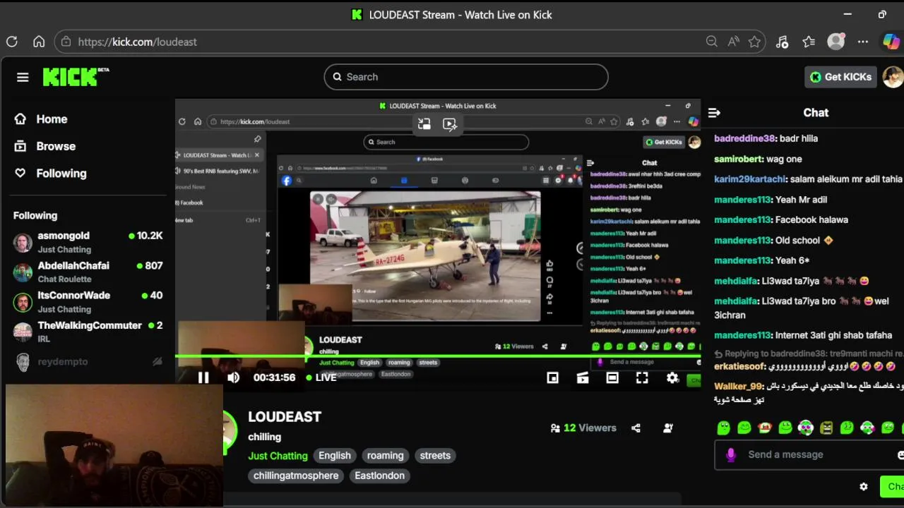Open TheWalkingCommuter's channel

pos(88,332)
